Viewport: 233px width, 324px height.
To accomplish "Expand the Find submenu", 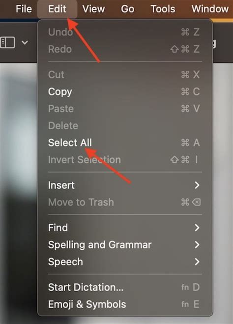I will tap(125, 228).
